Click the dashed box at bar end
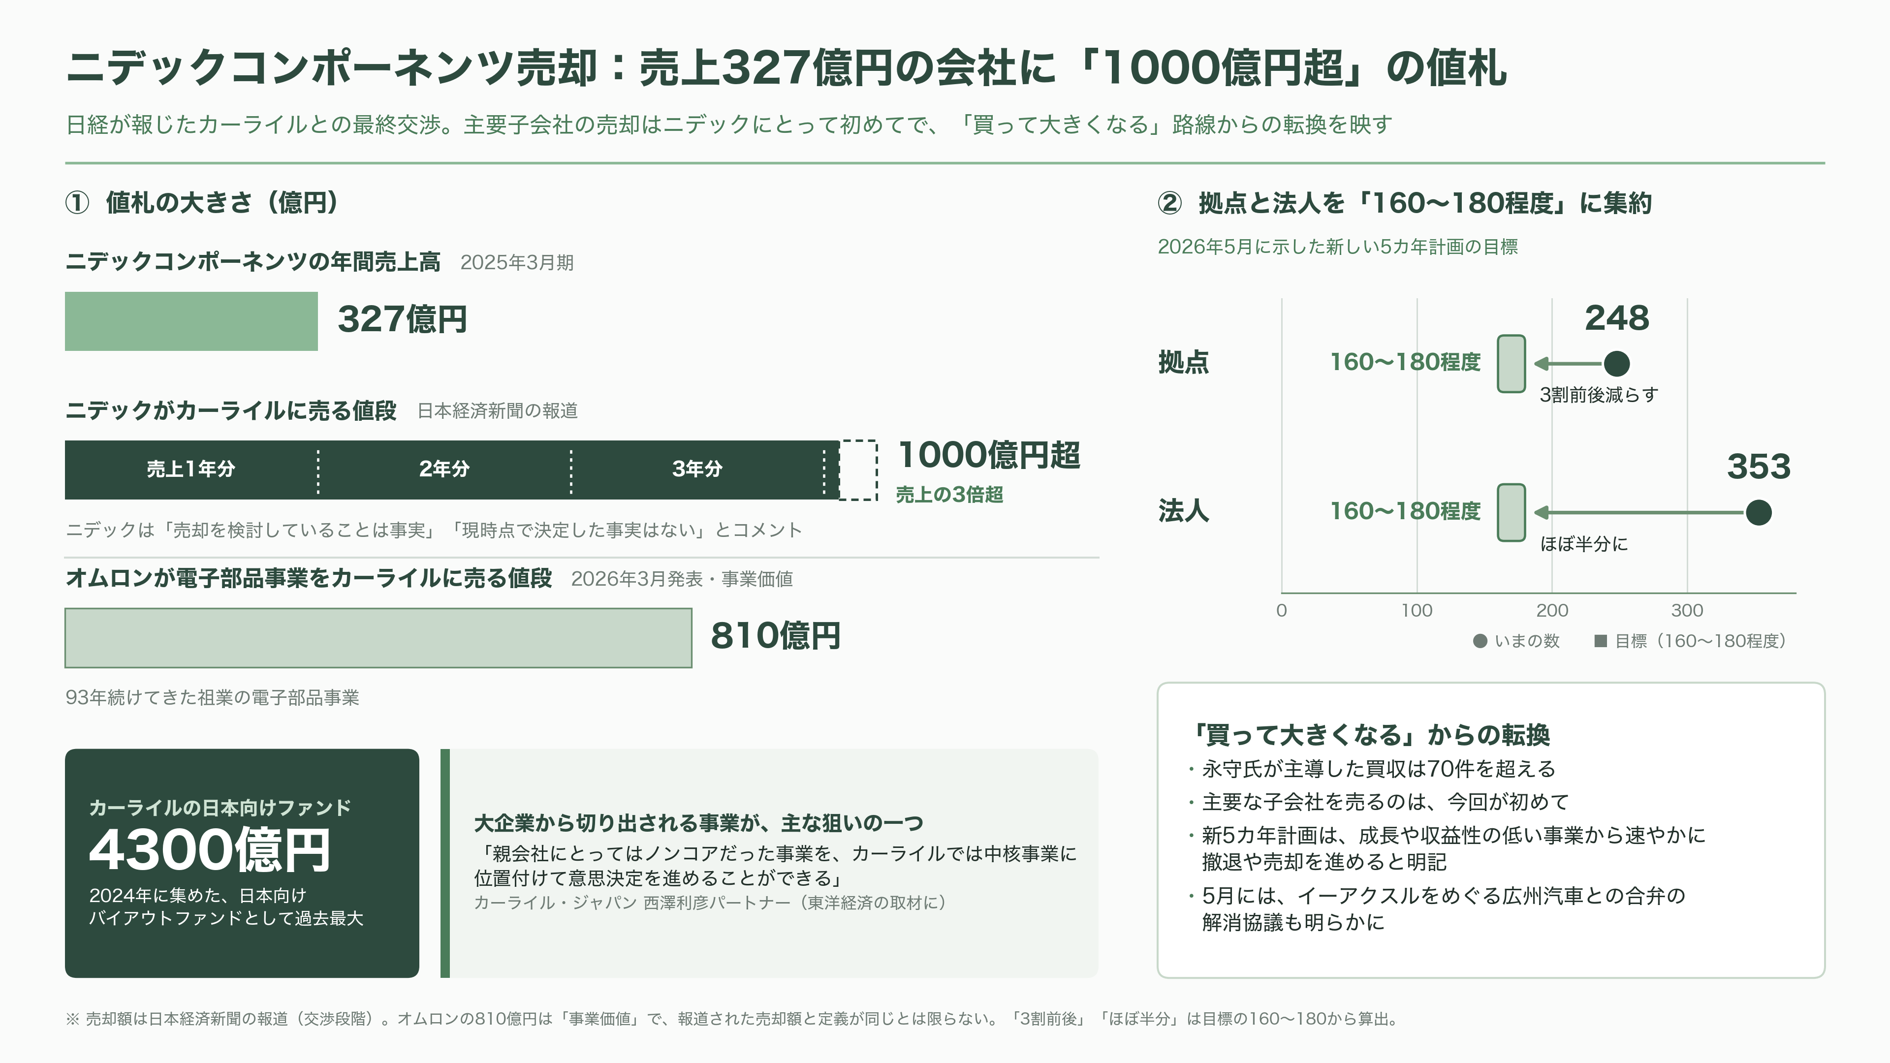This screenshot has height=1063, width=1890. [858, 469]
